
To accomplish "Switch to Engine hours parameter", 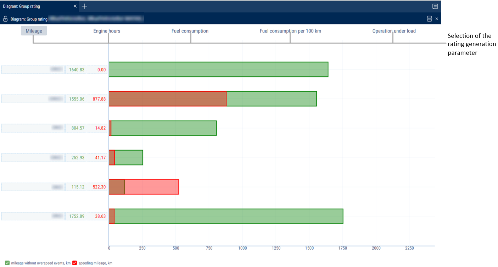I will click(107, 31).
